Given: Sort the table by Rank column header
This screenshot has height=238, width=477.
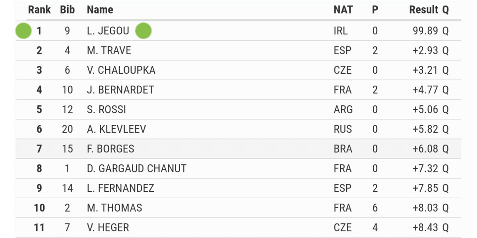Looking at the screenshot, I should (x=39, y=10).
